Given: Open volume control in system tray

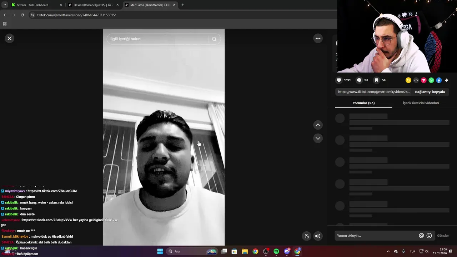Looking at the screenshot, I should point(427,251).
